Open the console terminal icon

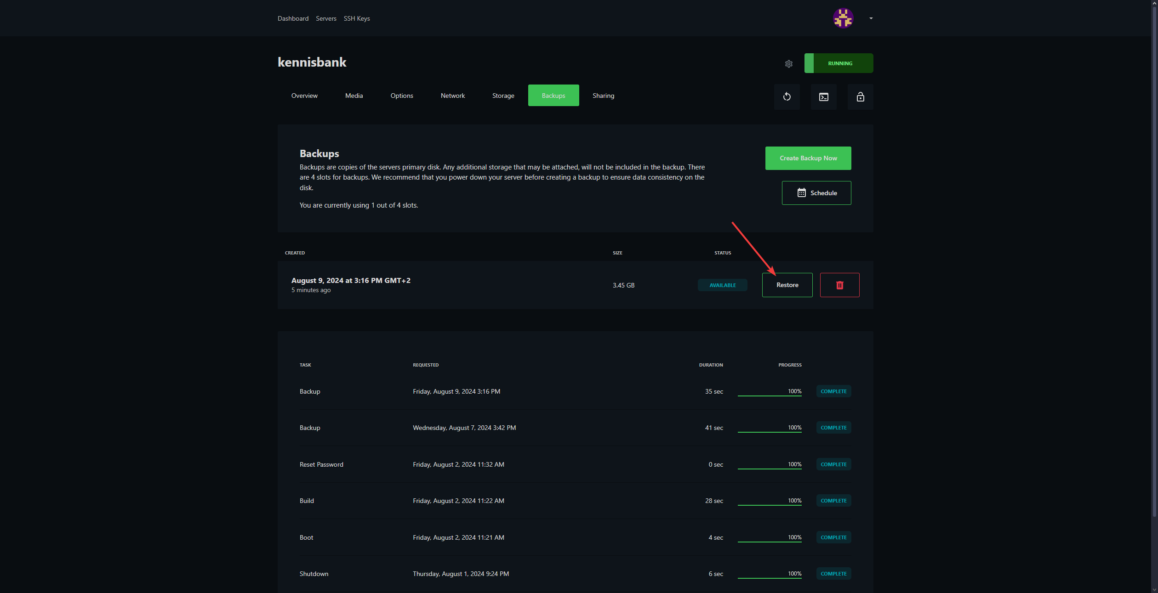823,97
